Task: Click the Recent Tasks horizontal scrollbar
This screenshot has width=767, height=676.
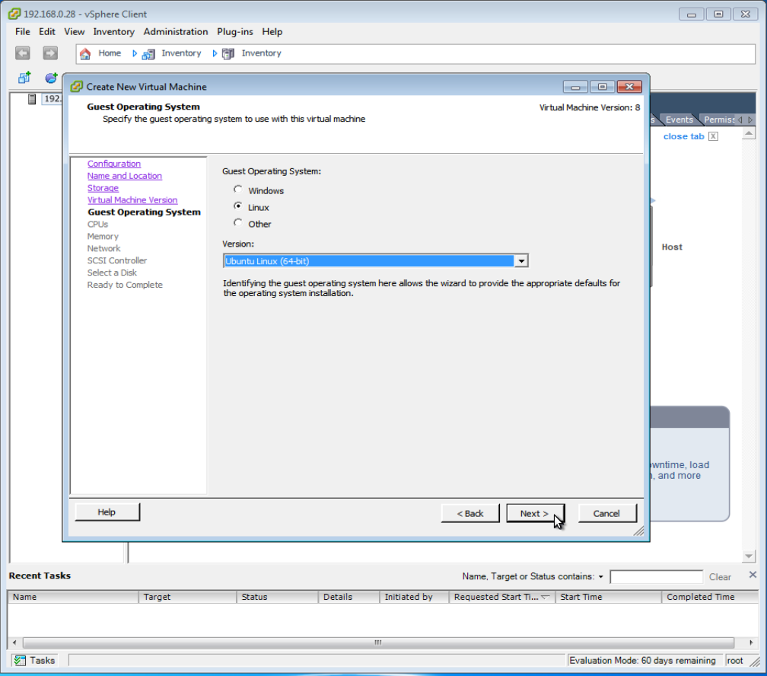Action: 378,643
